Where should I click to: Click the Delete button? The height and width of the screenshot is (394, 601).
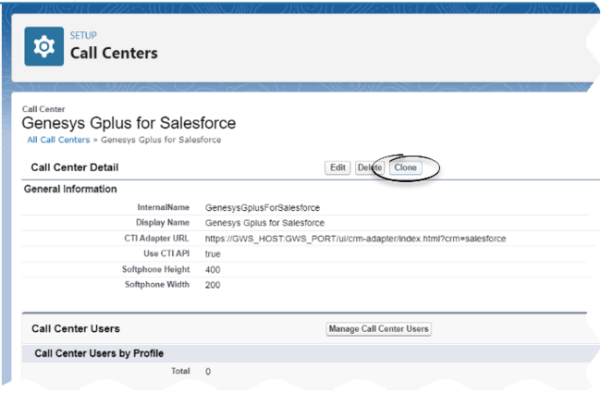[370, 167]
